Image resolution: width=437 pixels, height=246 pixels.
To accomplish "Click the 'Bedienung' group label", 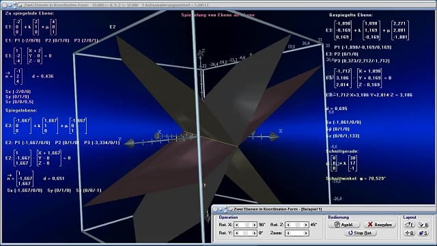I will (339, 217).
